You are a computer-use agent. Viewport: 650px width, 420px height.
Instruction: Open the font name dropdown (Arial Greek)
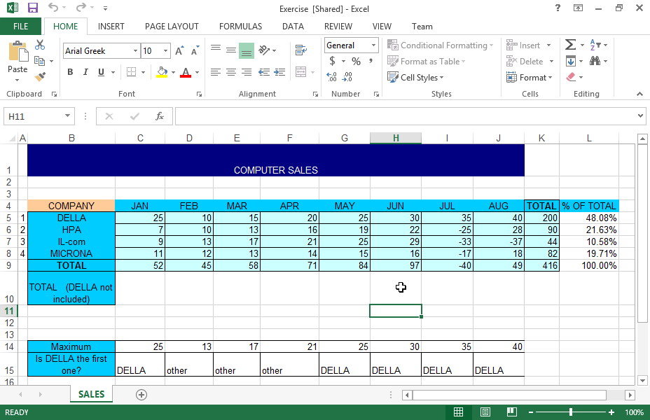135,51
